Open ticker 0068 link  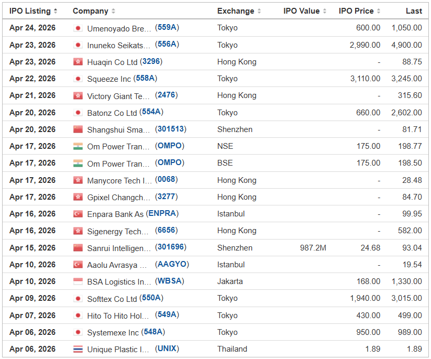pos(167,179)
